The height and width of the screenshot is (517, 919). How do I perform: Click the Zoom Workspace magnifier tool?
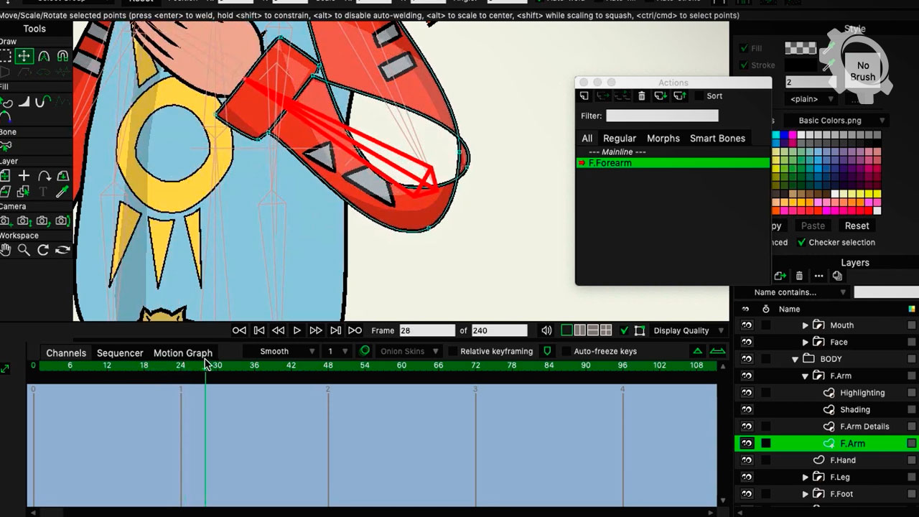[24, 250]
